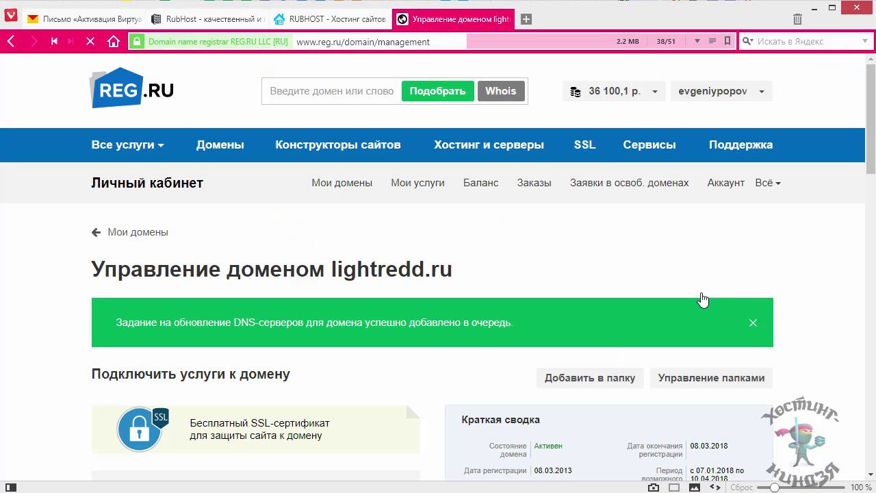Open Конструкторы сайтов in the main menu
Screen dimensions: 876x493
pos(338,144)
